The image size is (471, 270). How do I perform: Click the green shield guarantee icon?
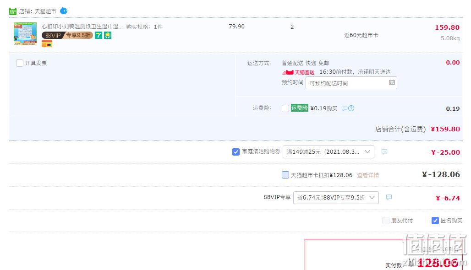tap(108, 35)
